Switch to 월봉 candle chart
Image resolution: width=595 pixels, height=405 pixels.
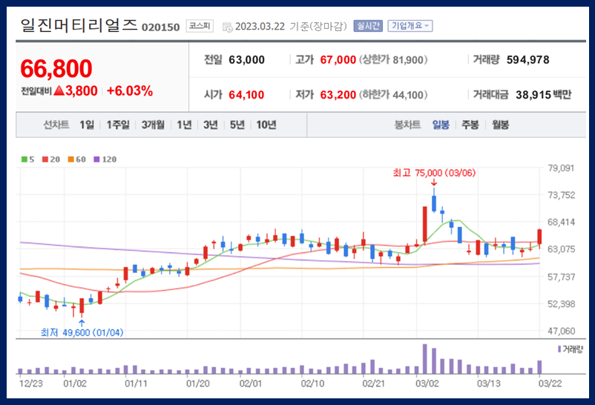pyautogui.click(x=501, y=125)
